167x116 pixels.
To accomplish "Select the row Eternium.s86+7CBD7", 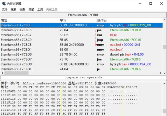I will coord(82,59).
